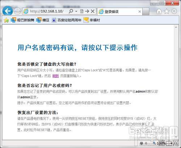The width and height of the screenshot is (181, 148).
Task: Click the compatibility view icon
Action: point(82,12)
